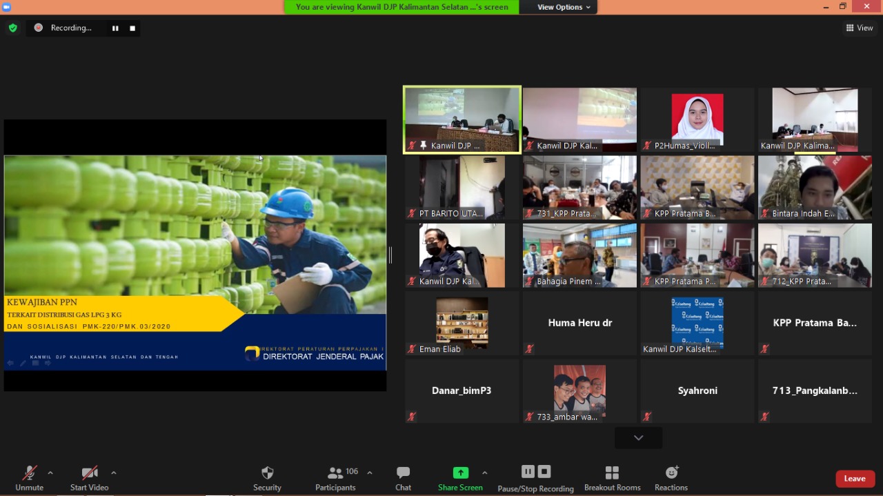Open the Security shield icon
Viewport: 883px width, 496px height.
point(267,473)
